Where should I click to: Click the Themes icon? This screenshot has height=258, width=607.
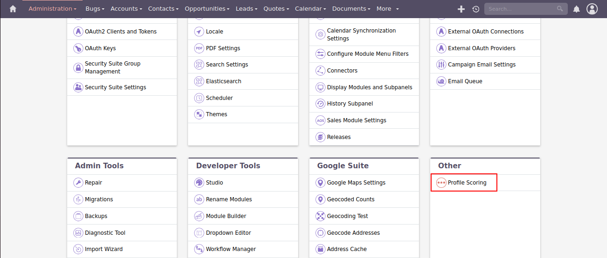point(199,114)
